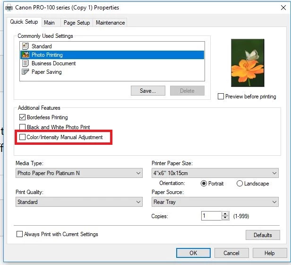
Task: Select "Standard" in Commonly Used Settings
Action: tap(112, 46)
